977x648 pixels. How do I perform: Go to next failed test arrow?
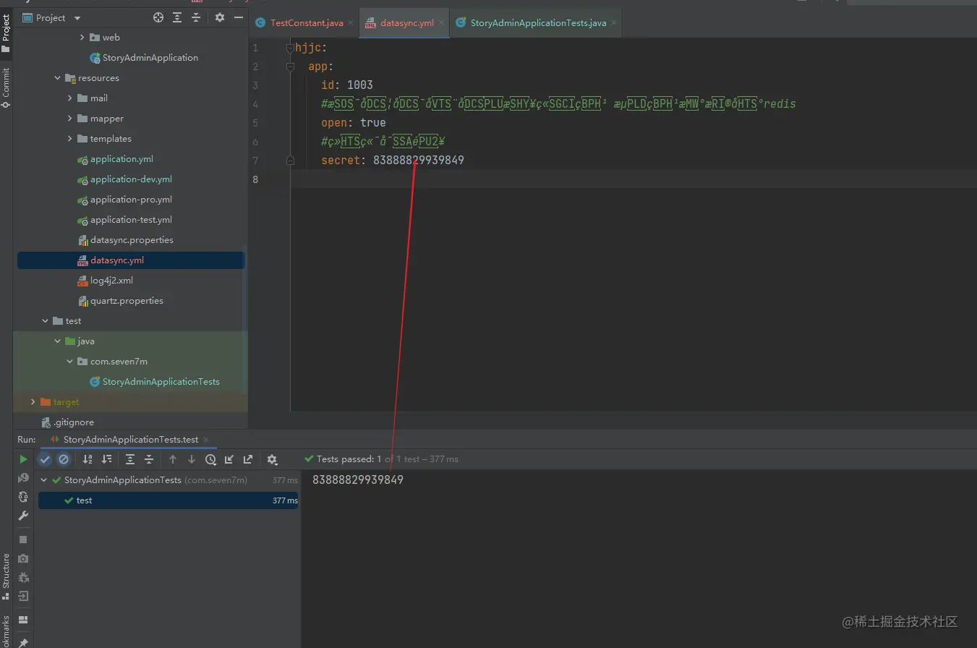pyautogui.click(x=192, y=459)
